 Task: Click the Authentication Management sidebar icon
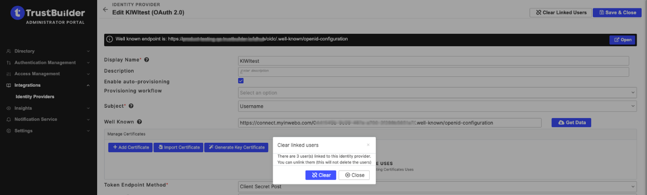point(8,62)
